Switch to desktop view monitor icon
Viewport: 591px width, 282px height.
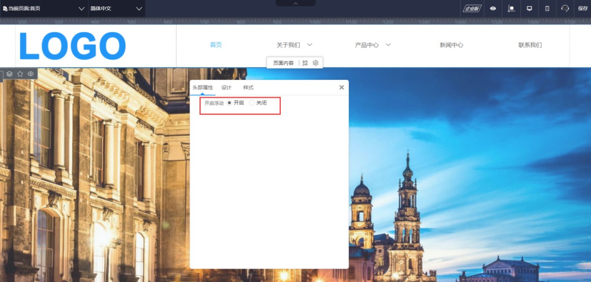(529, 8)
